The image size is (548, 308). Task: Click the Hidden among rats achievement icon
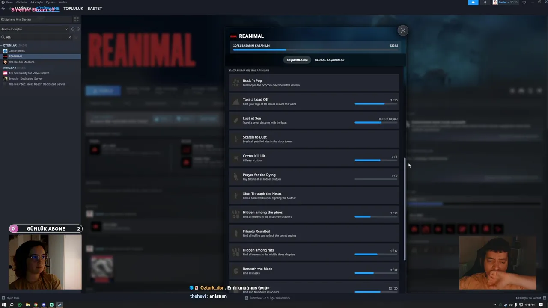coord(236,252)
